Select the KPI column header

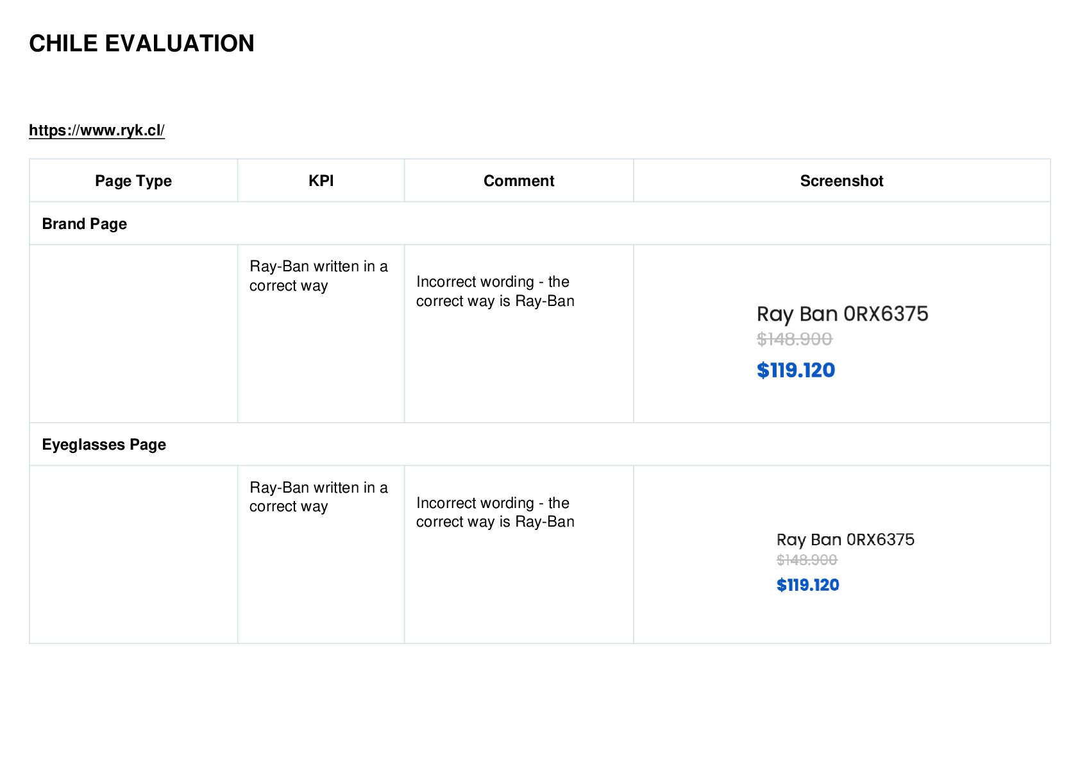321,181
